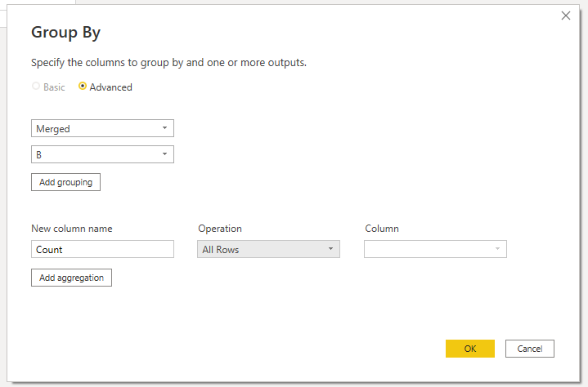This screenshot has height=387, width=588.
Task: Click the Add grouping button
Action: pyautogui.click(x=65, y=182)
